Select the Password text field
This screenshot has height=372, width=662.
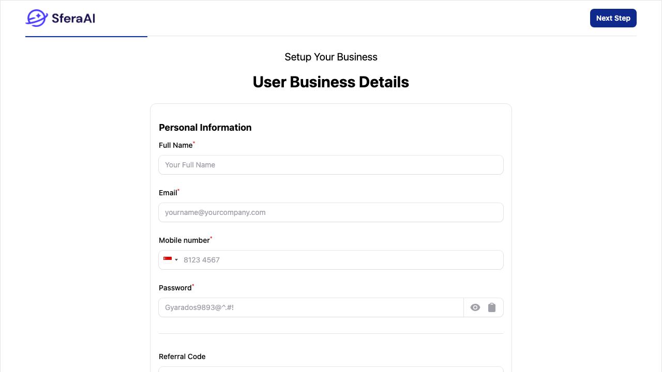click(x=311, y=307)
